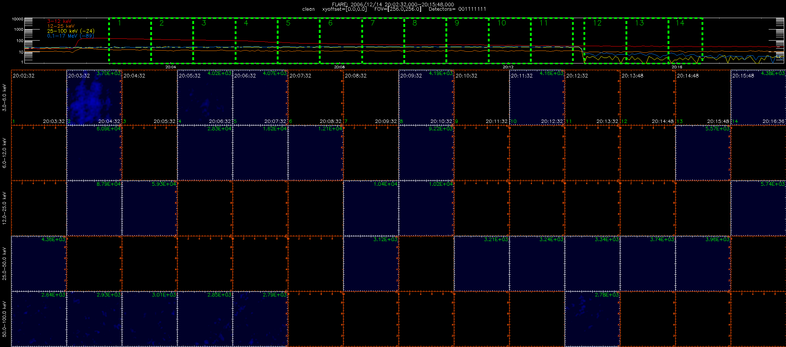Click the 20:16 tick label on time axis
The image size is (786, 347).
[x=677, y=67]
